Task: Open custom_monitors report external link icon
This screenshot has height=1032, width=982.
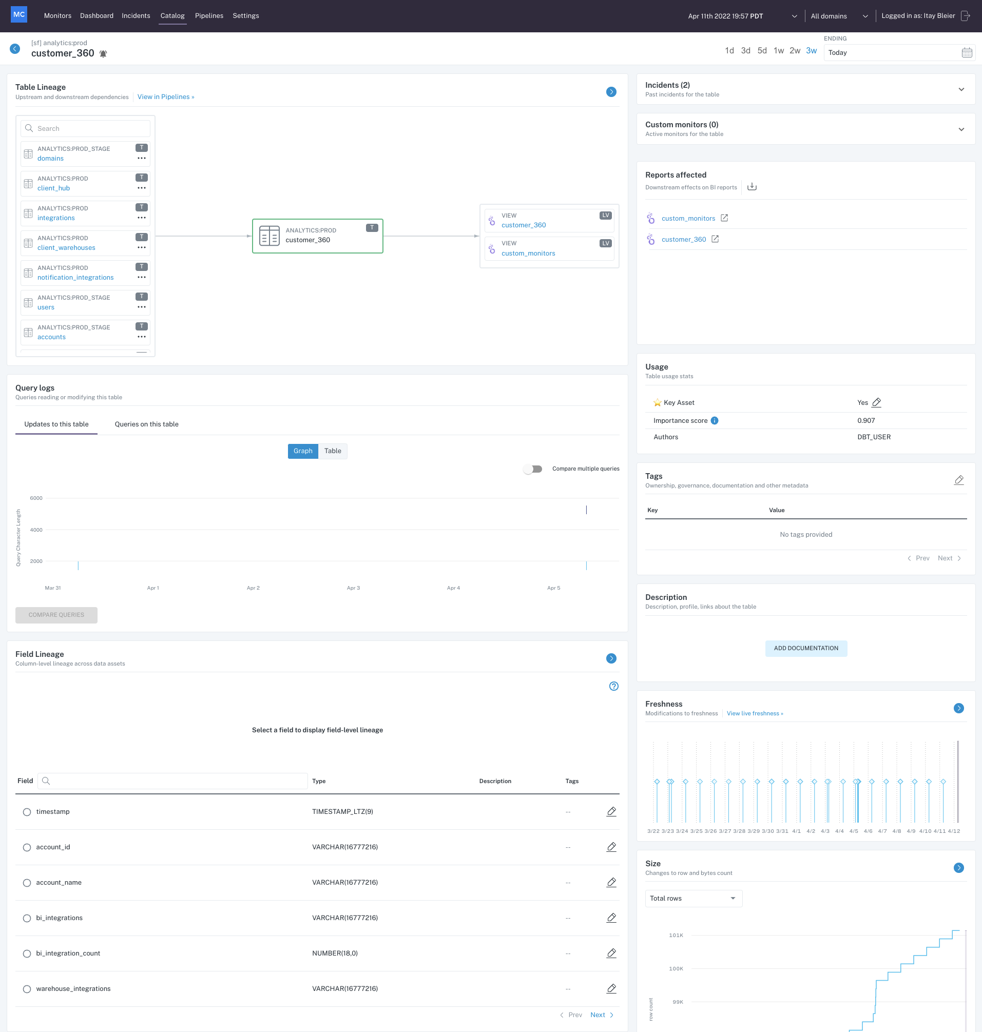Action: (724, 218)
